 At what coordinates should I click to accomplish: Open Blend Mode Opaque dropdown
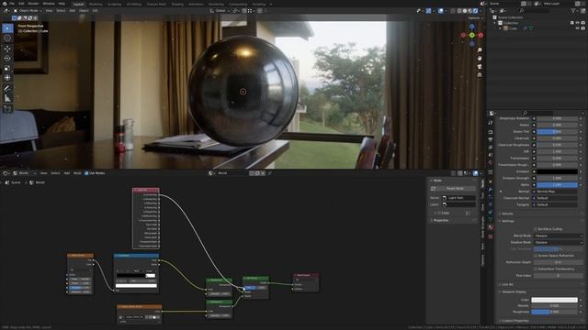[558, 236]
